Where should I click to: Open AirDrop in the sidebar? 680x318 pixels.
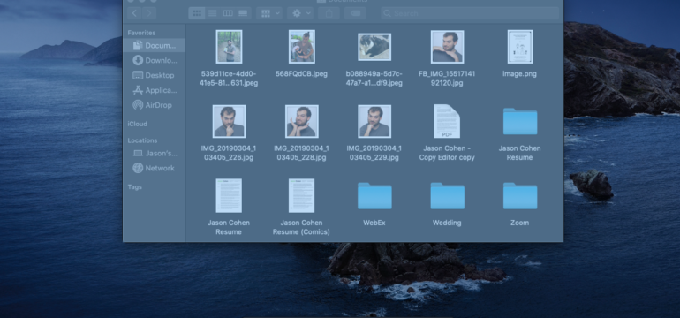(x=155, y=105)
